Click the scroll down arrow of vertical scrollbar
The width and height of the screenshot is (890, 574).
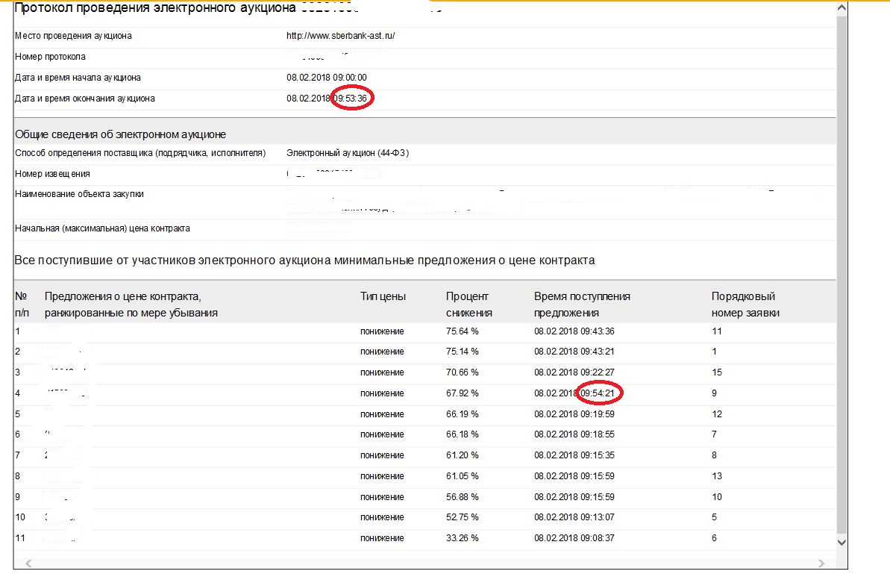[x=842, y=541]
